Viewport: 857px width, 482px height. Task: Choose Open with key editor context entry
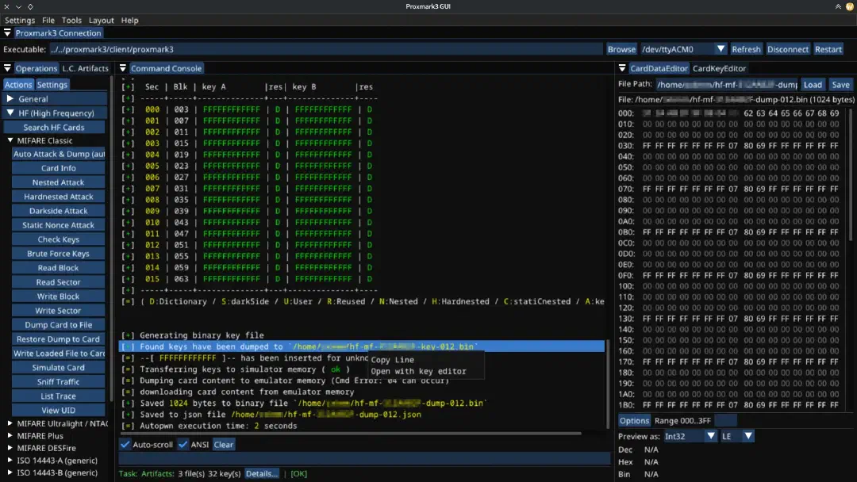[419, 371]
